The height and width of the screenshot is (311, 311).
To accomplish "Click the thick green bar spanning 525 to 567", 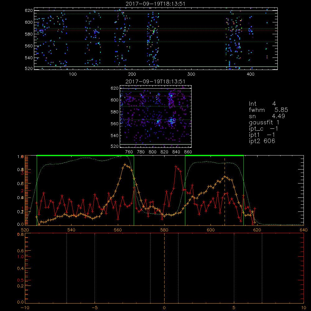I will pyautogui.click(x=85, y=155).
